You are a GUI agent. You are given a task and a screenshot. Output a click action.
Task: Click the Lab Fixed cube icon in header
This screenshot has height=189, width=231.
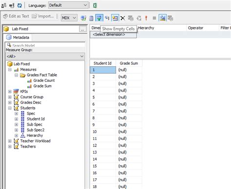(6, 29)
